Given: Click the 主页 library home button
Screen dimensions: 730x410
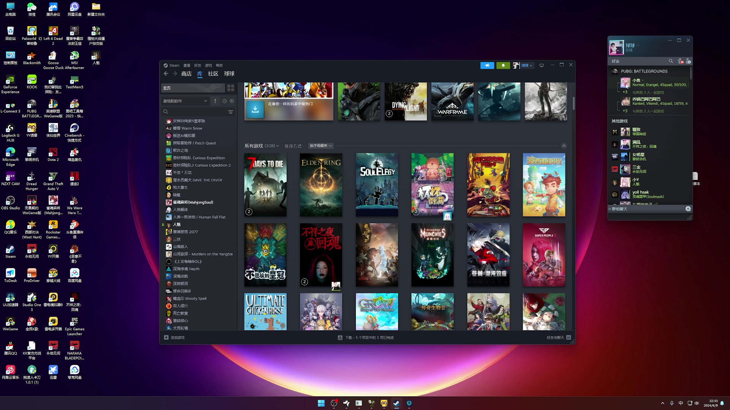Looking at the screenshot, I should (193, 88).
